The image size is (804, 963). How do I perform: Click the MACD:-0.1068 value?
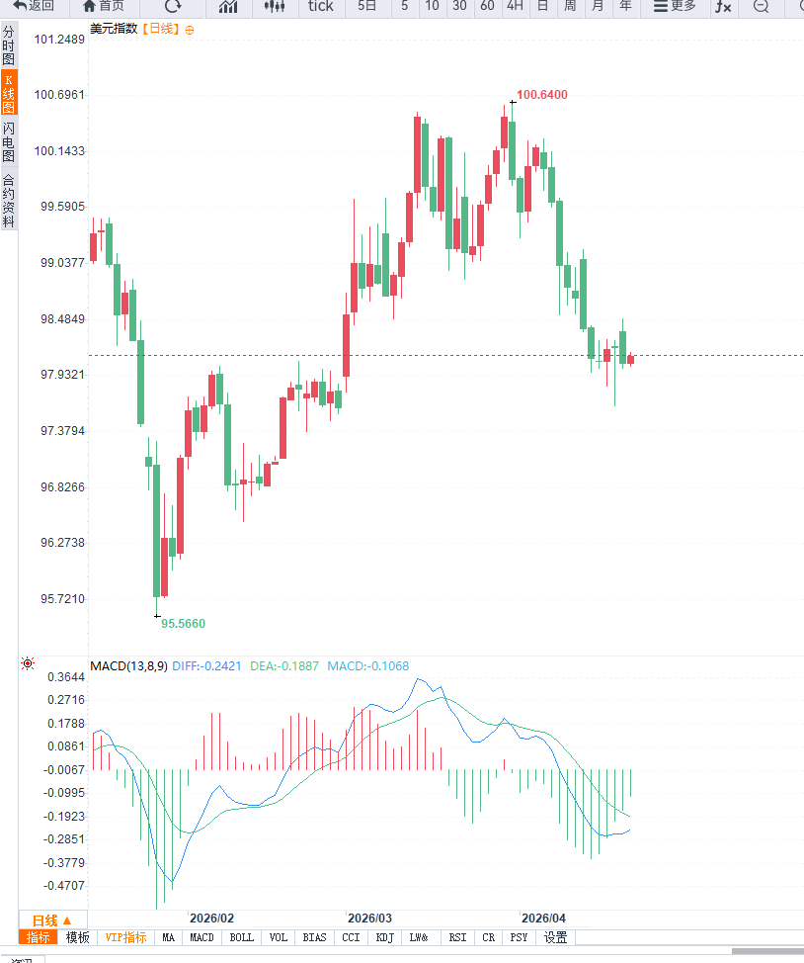(367, 665)
